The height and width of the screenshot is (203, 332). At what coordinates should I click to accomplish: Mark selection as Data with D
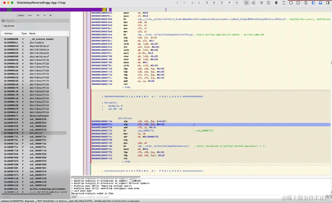(207, 3)
